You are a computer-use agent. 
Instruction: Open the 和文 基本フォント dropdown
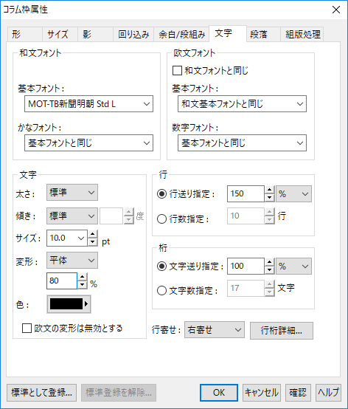coord(88,104)
